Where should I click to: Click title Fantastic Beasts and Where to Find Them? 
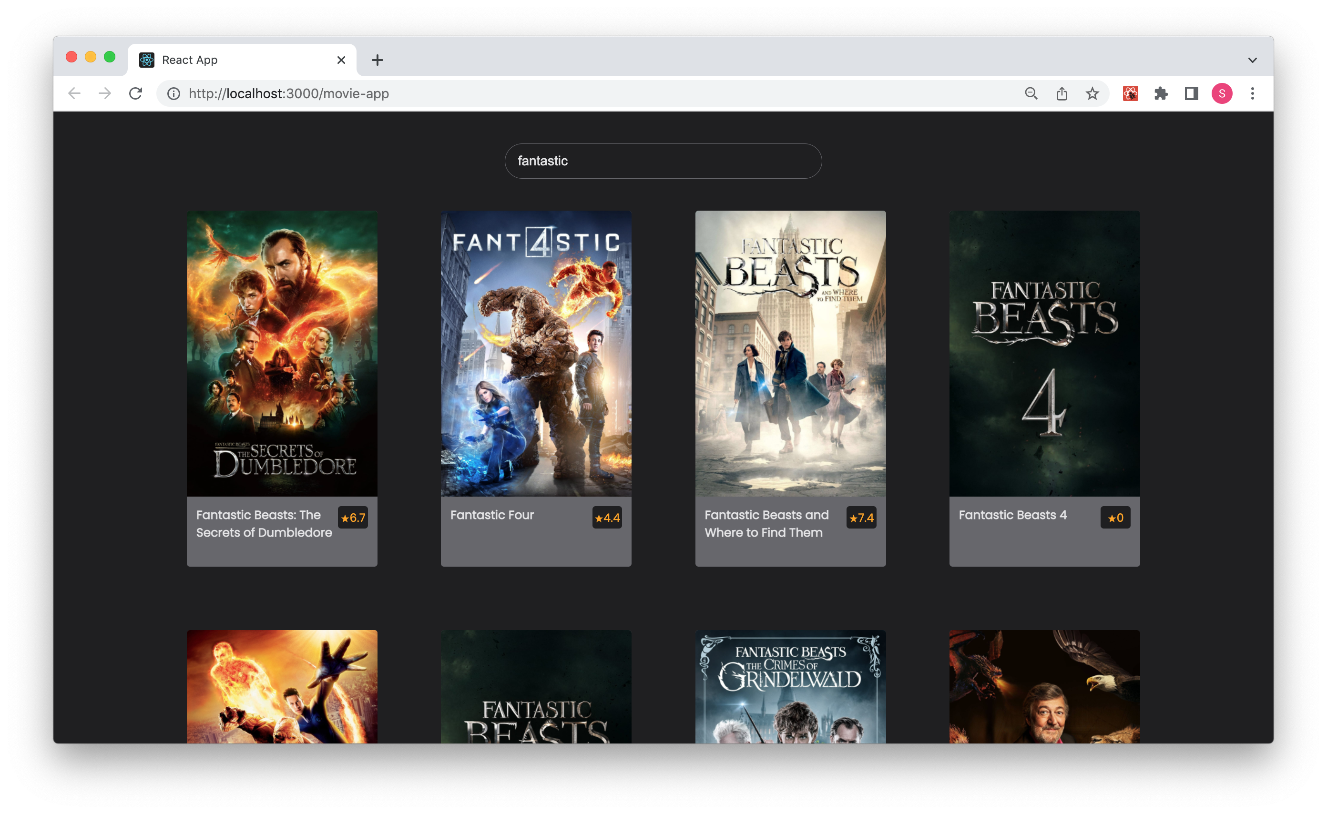point(766,523)
